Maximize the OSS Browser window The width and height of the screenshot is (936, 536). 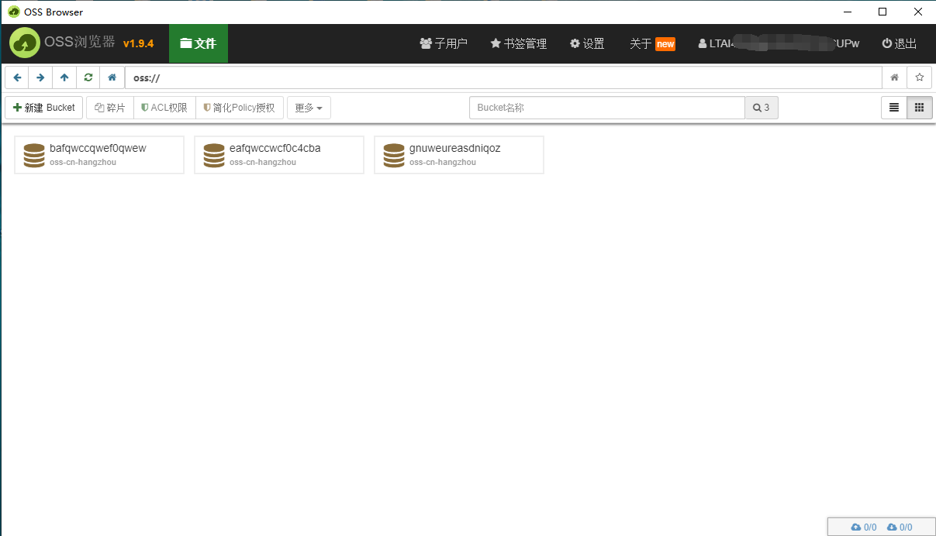click(882, 12)
